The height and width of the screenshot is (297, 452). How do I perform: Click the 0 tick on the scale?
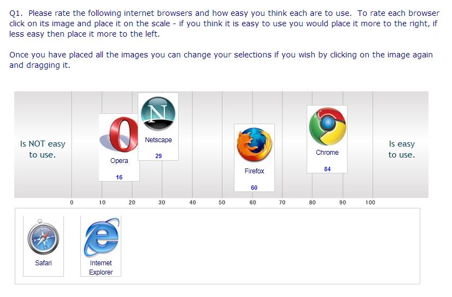point(72,202)
